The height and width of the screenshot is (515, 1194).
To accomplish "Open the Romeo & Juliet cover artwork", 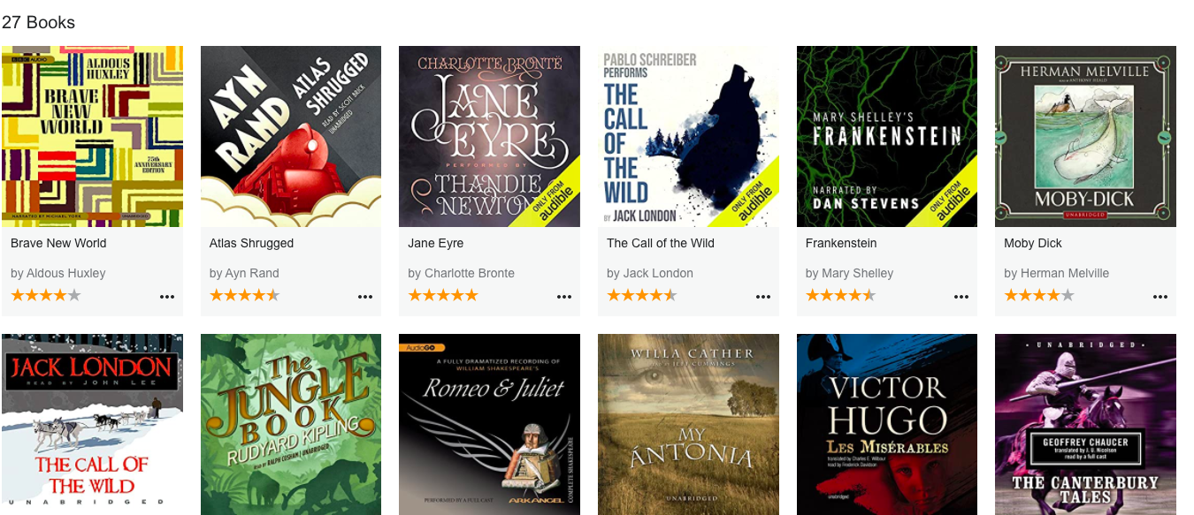I will 489,424.
